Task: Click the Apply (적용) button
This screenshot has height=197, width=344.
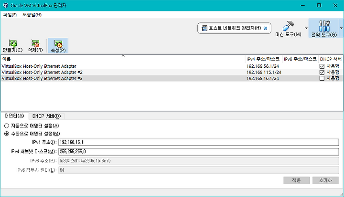Action: point(296,180)
